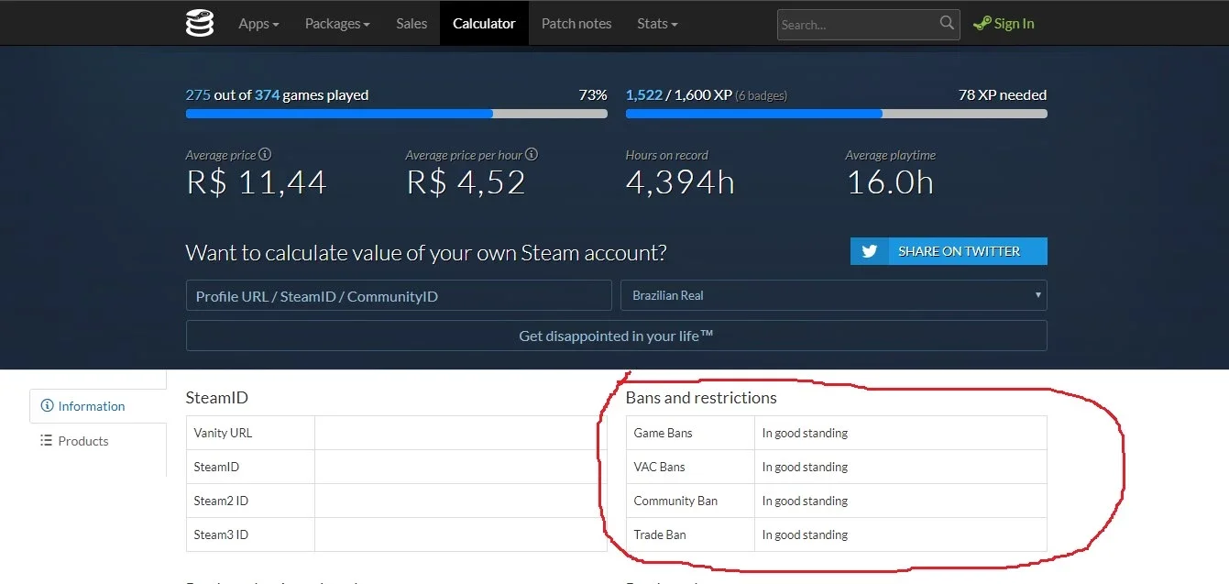Click the Get disappointed in your life button
Image resolution: width=1229 pixels, height=584 pixels.
[x=616, y=336]
